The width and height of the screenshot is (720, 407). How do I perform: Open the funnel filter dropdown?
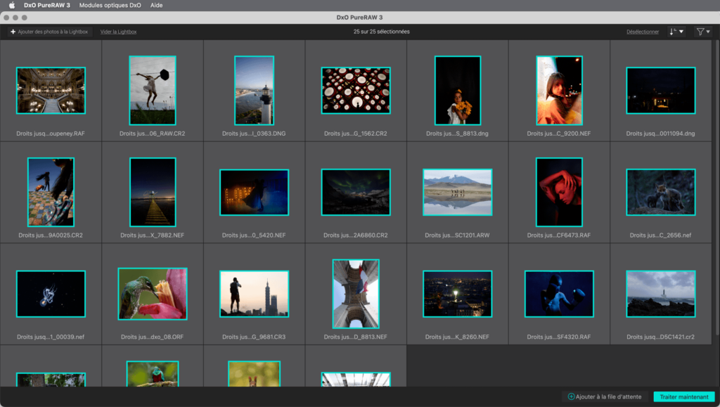[703, 32]
